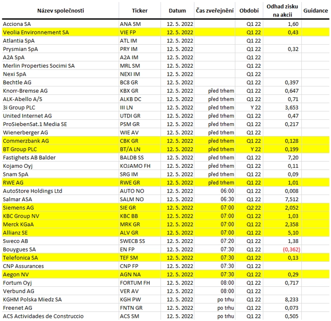Screen dimensions: 331x321
Task: Click the Čas zveřejnění column header
Action: click(x=215, y=11)
